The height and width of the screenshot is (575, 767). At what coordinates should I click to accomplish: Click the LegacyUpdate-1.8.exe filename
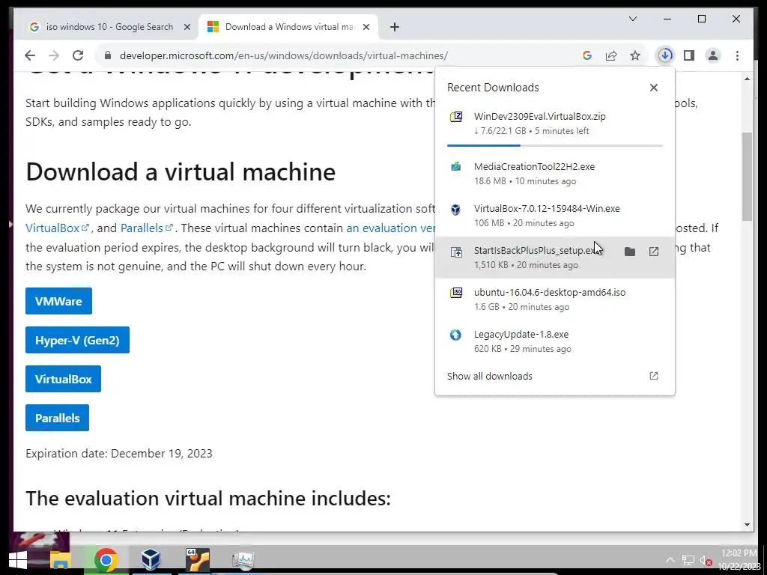(521, 335)
